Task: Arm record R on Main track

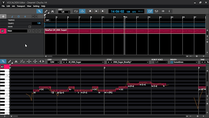Action: tap(39, 31)
